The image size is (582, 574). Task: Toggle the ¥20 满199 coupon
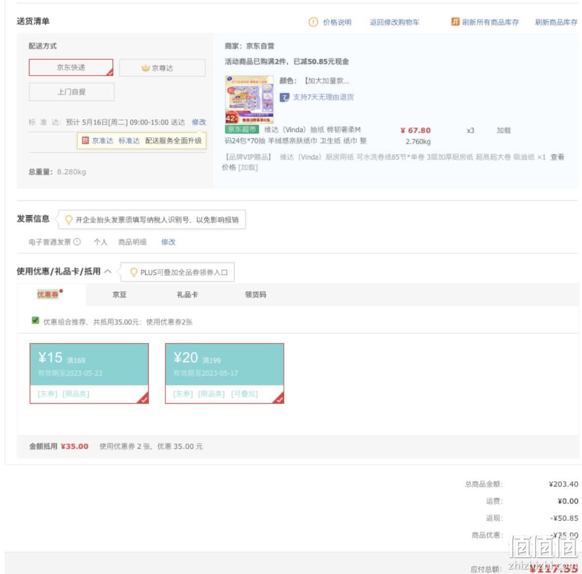(225, 373)
